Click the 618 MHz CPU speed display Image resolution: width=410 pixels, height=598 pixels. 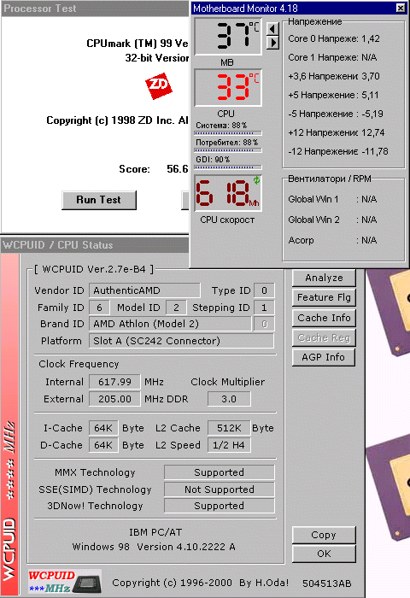[228, 193]
